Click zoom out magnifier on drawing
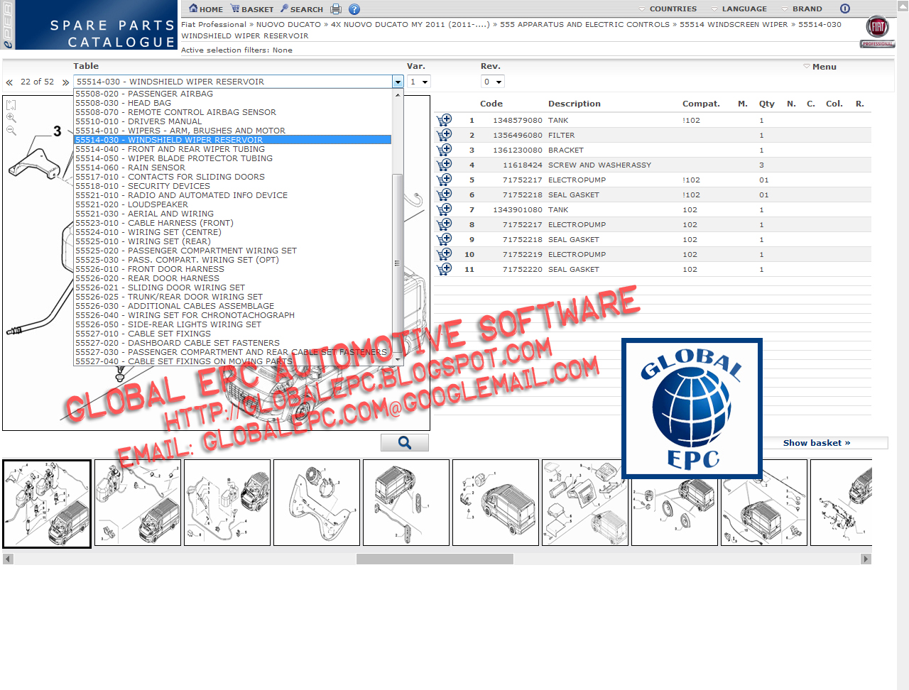Screen dimensions: 909x690 tap(11, 131)
